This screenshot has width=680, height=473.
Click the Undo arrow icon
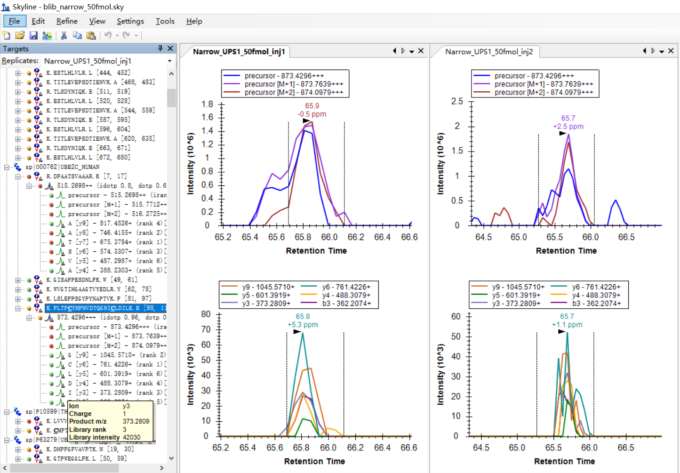pyautogui.click(x=108, y=35)
